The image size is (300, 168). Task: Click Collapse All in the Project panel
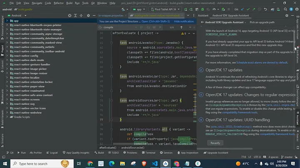pos(81,15)
